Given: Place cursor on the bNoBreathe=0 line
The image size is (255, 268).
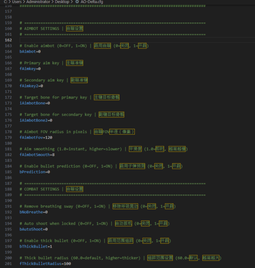Looking at the screenshot, I should tap(33, 212).
